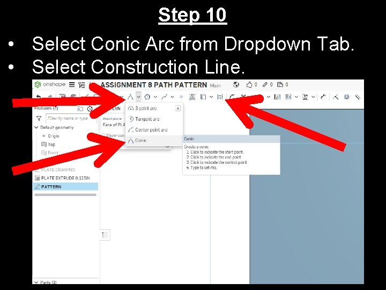The width and height of the screenshot is (386, 290).
Task: Click the 'Features (7)' panel header
Action: (x=46, y=108)
